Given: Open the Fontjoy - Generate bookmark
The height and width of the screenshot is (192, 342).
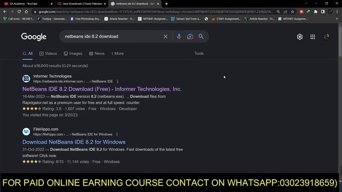Looking at the screenshot, I should [52, 19].
